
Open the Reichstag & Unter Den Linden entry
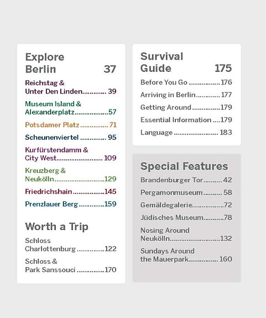pos(71,87)
